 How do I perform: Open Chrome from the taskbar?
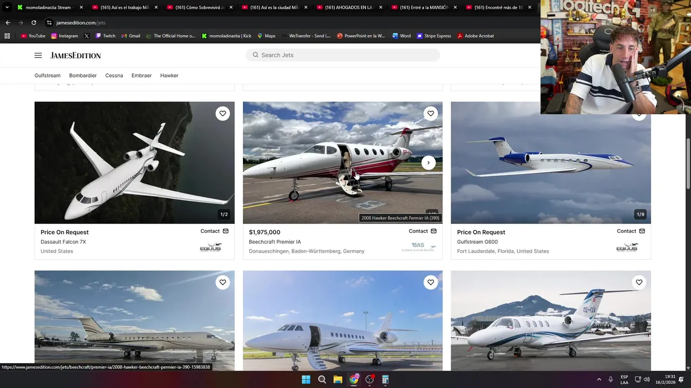tap(354, 379)
